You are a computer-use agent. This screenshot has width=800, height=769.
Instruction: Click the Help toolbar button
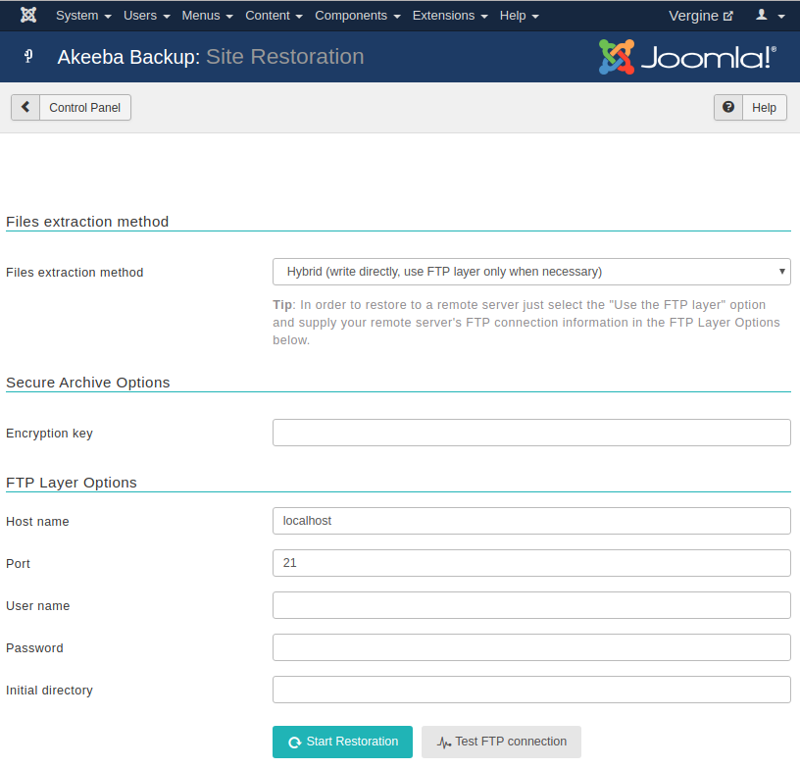pyautogui.click(x=750, y=107)
